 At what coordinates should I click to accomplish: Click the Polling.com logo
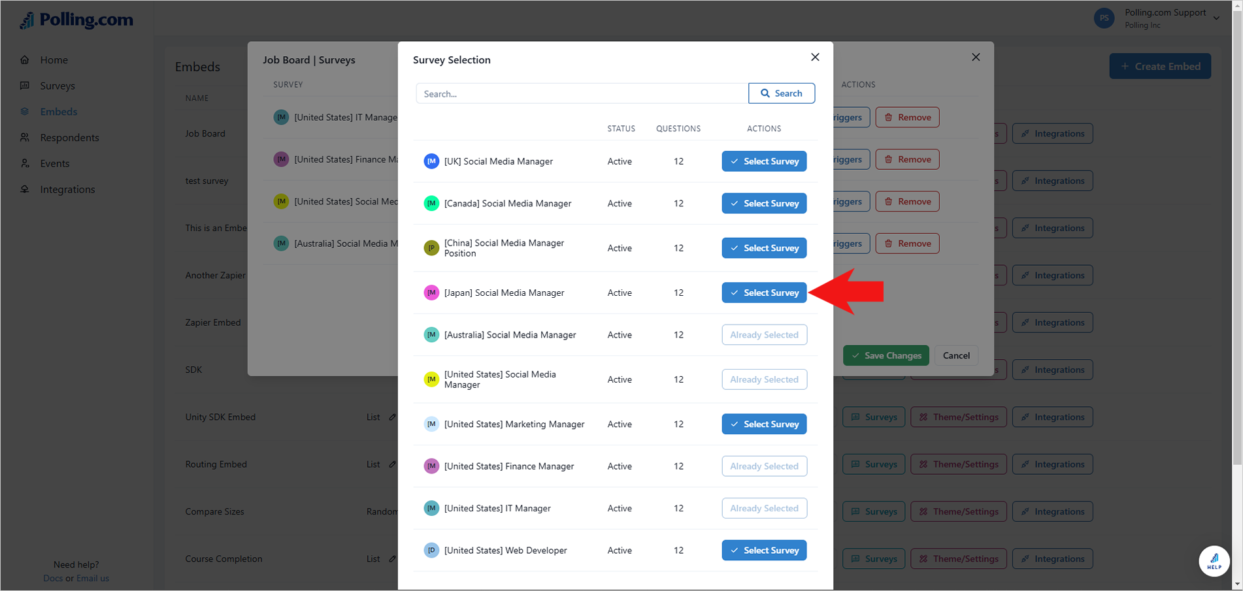[76, 20]
